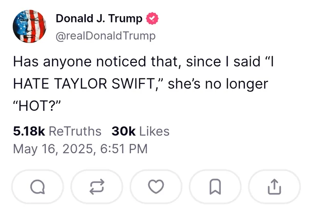312x219 pixels.
Task: ReTruth this post using the arrows icon
Action: 97,186
